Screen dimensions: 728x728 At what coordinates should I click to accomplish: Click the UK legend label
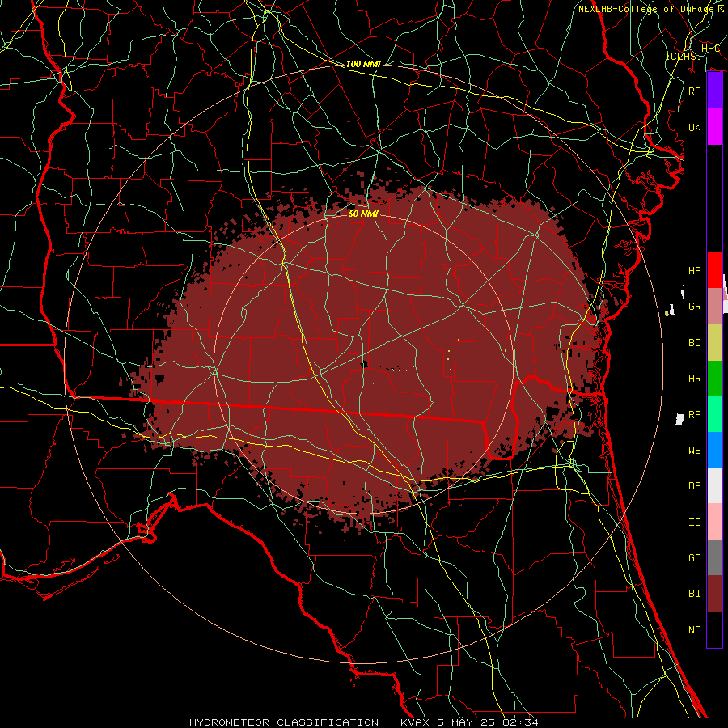point(695,127)
